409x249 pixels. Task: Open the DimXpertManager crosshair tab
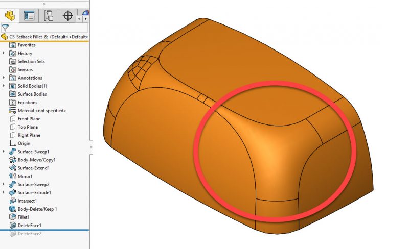point(67,15)
